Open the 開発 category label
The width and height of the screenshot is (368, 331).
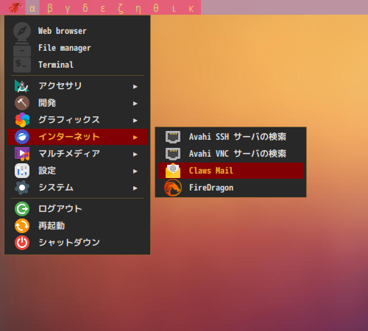[47, 103]
